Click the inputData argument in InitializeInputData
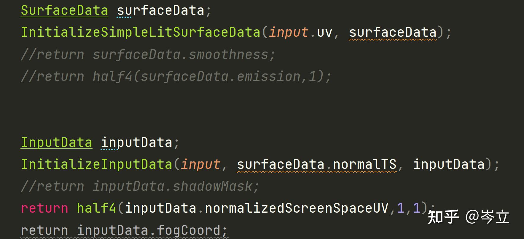This screenshot has height=239, width=524. (x=448, y=164)
